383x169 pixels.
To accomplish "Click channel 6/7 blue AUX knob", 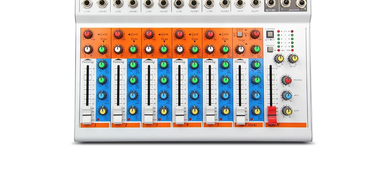I will click(x=256, y=96).
